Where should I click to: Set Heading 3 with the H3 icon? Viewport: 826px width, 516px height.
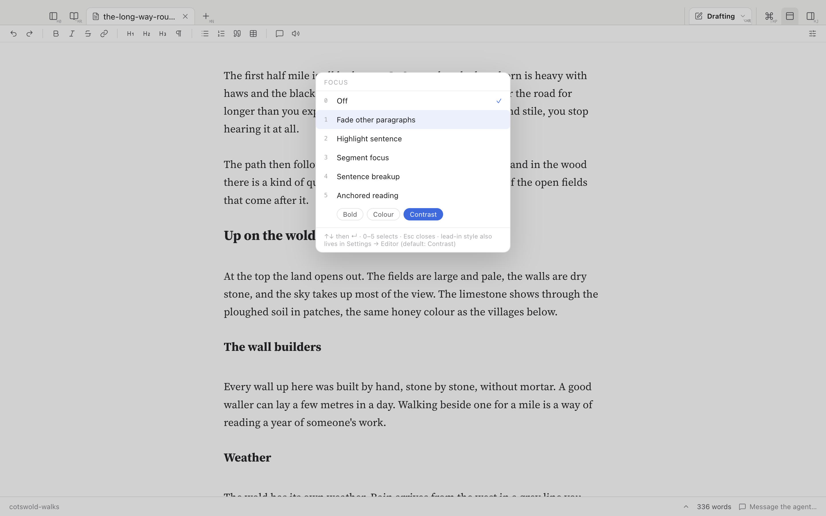pos(162,34)
